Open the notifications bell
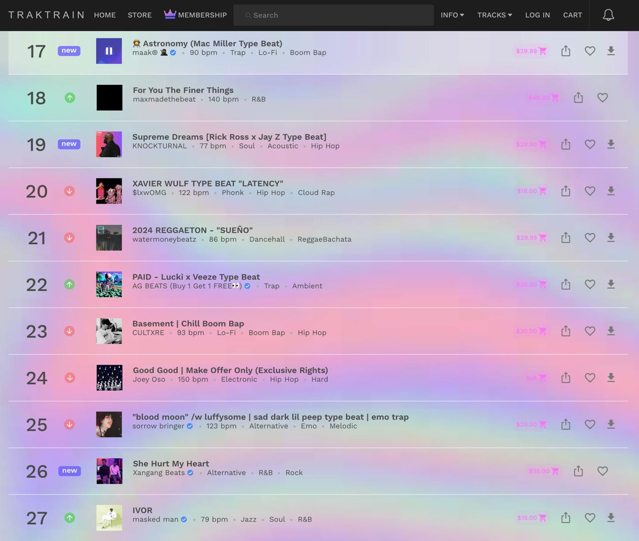 (608, 15)
